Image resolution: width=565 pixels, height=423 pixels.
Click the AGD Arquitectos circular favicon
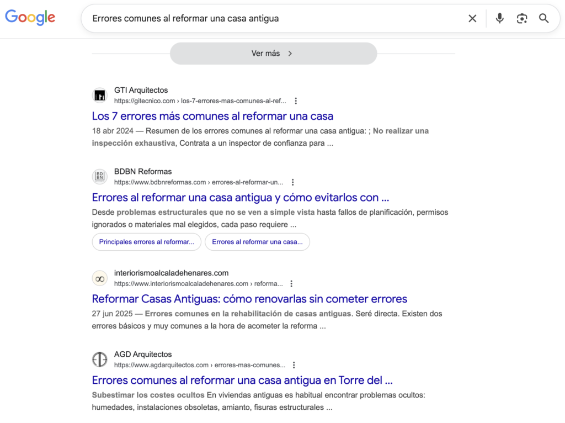(x=99, y=359)
